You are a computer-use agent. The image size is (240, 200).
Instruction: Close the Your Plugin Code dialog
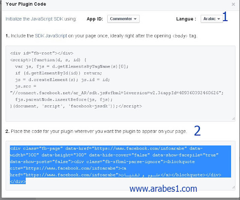(x=233, y=4)
